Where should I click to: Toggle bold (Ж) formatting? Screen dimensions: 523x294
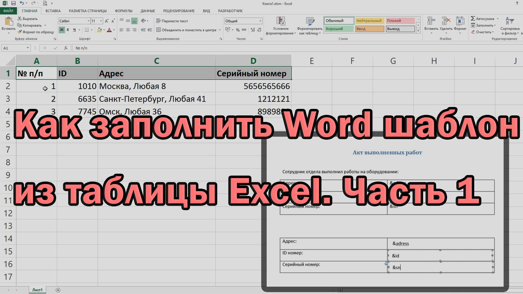(62, 30)
